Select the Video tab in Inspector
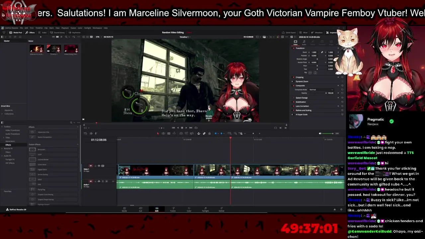The image size is (425, 239). click(296, 42)
